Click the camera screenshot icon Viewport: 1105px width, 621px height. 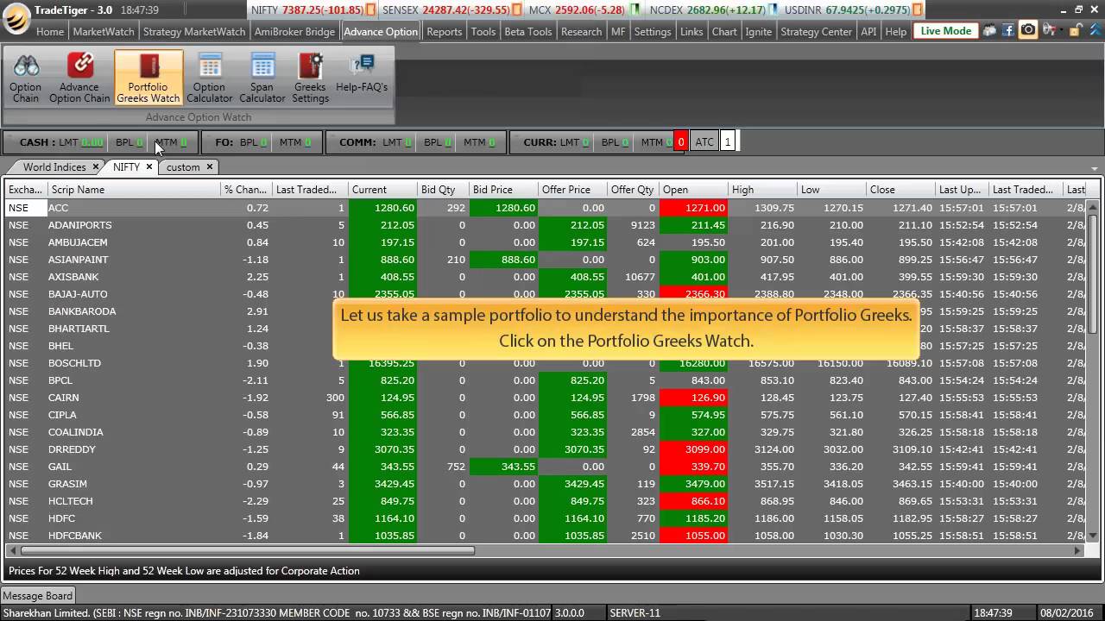pos(1027,30)
